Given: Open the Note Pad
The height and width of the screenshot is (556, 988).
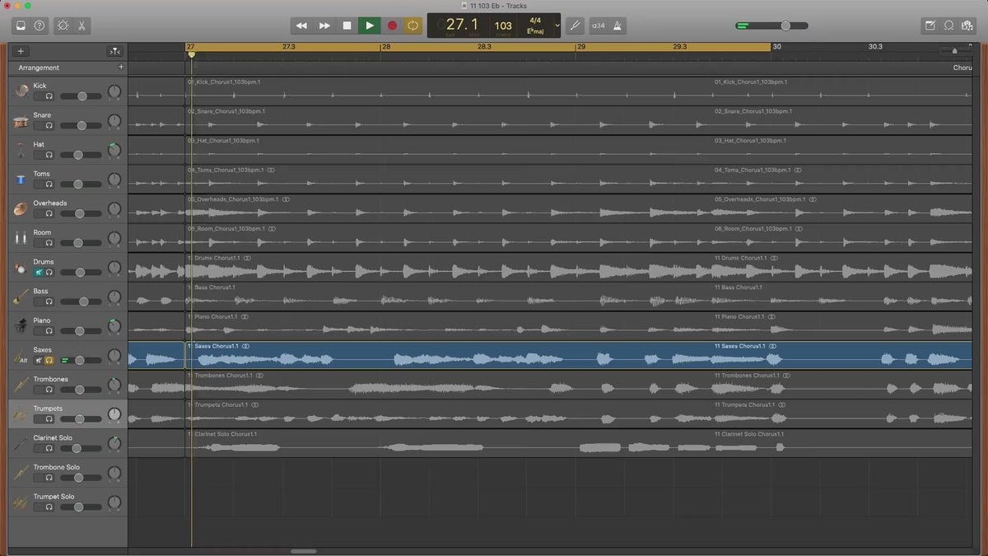Looking at the screenshot, I should pos(930,26).
